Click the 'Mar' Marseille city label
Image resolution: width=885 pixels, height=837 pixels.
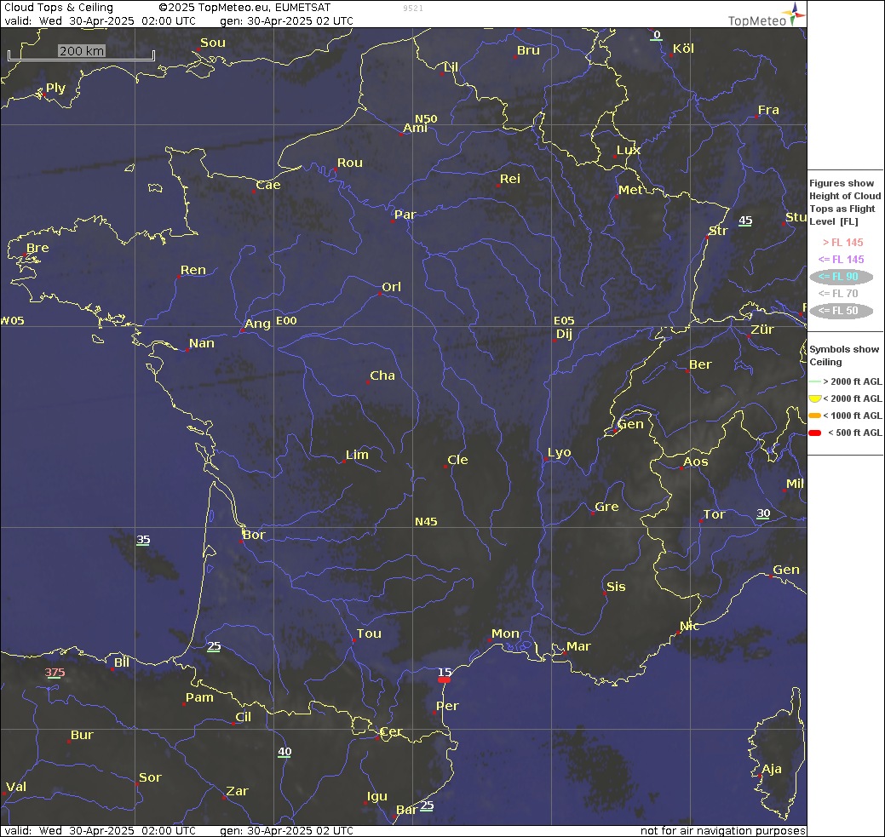[x=578, y=646]
